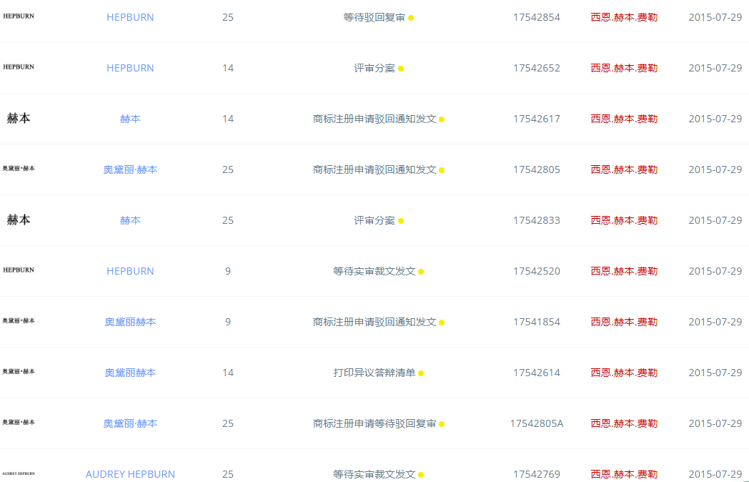Open the 奥黛丽·赫本 link in row 17542805
Viewport: 749px width, 482px height.
tap(130, 169)
